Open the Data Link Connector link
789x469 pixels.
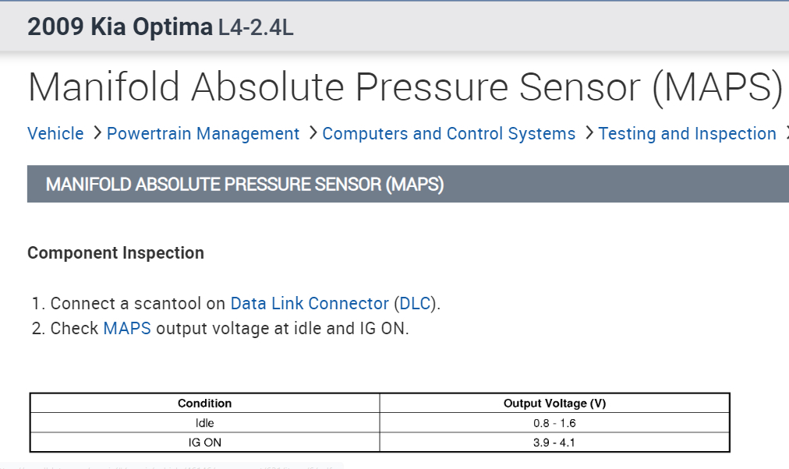310,304
